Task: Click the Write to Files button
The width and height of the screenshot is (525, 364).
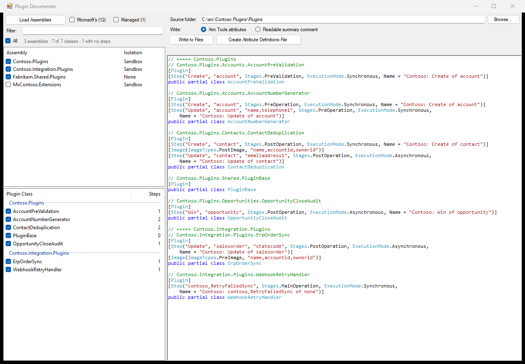Action: (191, 40)
